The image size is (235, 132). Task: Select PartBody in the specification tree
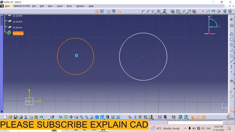18,33
